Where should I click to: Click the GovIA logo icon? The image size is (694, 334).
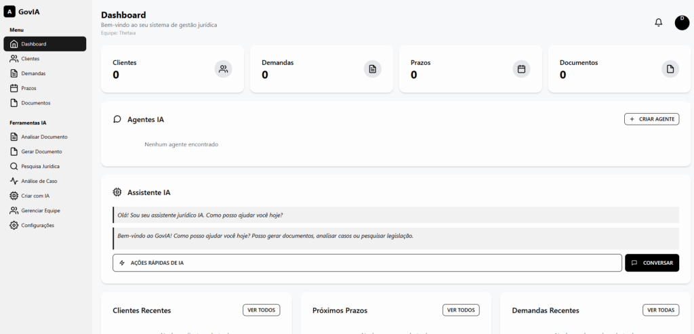(x=9, y=11)
